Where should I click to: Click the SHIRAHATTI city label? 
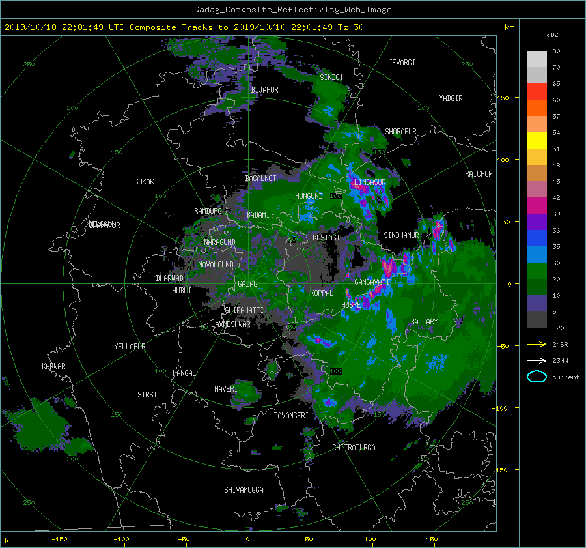tap(244, 310)
